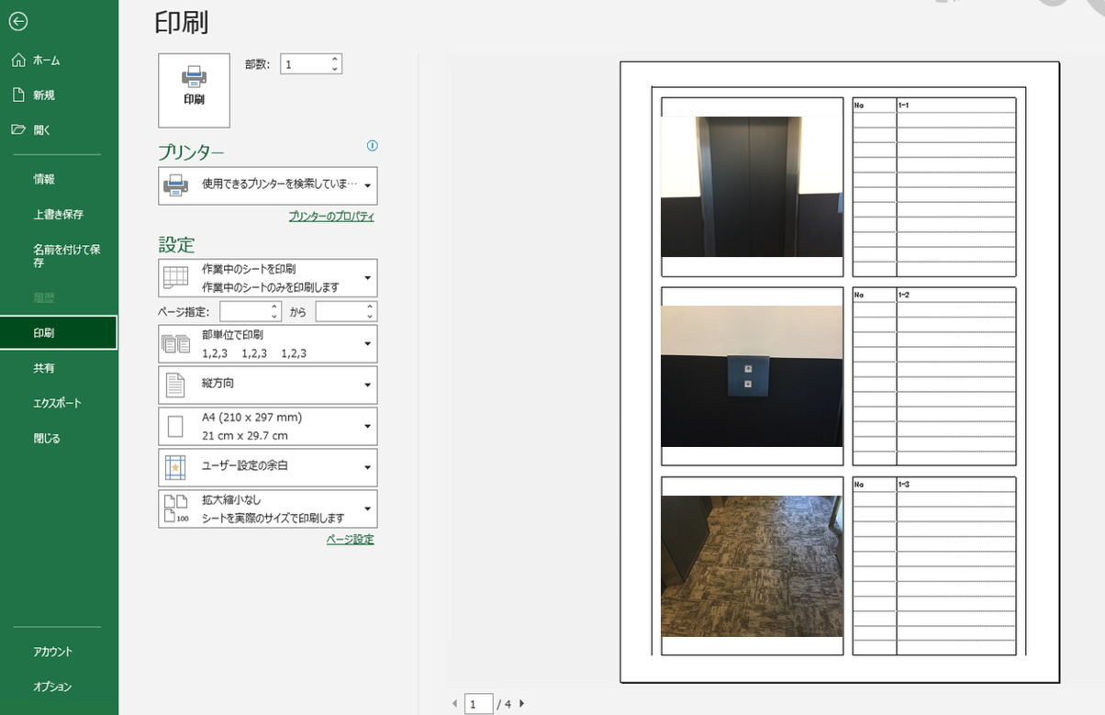
Task: Click the 部数 copies input field
Action: click(x=304, y=64)
